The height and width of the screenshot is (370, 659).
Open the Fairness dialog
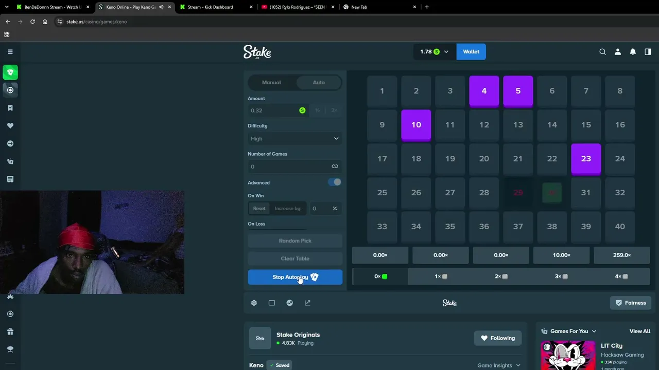[631, 303]
